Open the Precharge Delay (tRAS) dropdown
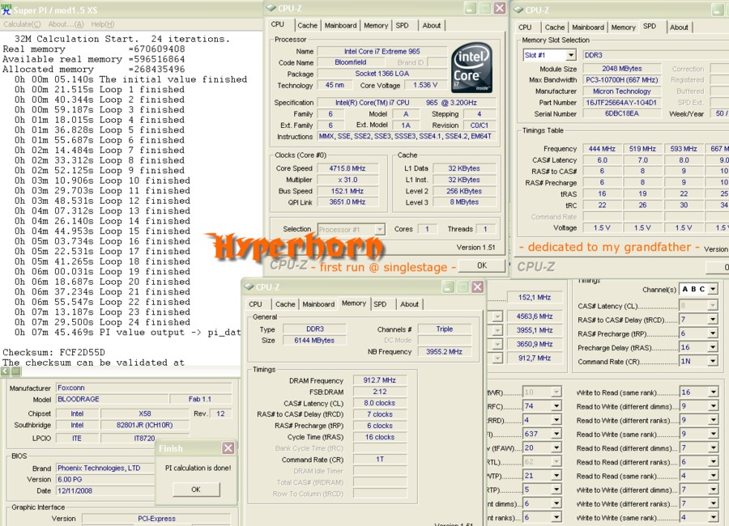729x526 pixels. point(713,348)
